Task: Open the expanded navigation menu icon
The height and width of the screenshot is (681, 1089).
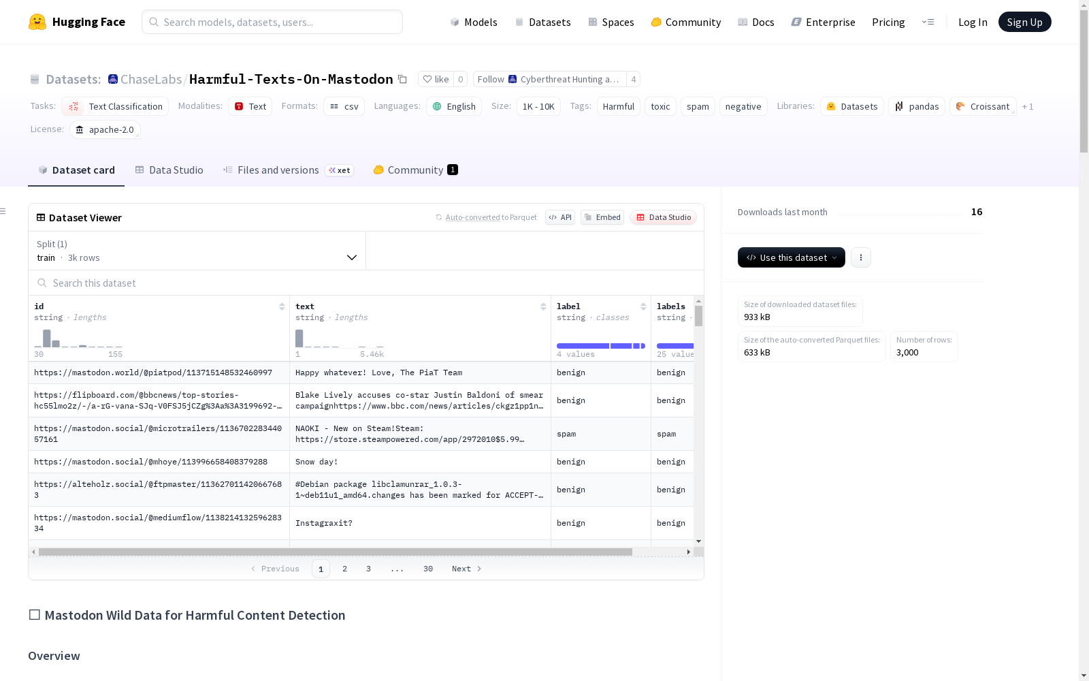Action: [x=928, y=22]
